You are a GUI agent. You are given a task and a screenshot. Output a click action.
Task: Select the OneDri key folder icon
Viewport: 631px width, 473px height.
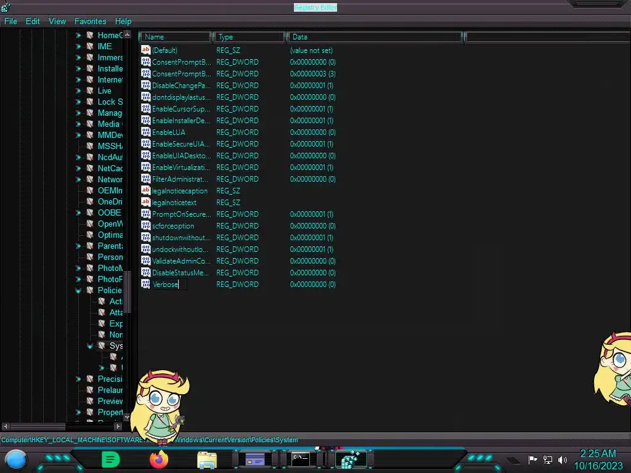[90, 201]
